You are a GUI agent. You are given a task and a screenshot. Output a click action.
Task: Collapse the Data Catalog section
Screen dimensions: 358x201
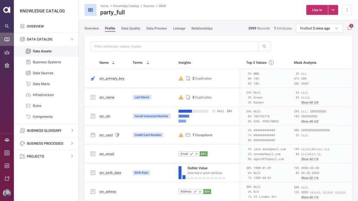click(72, 39)
